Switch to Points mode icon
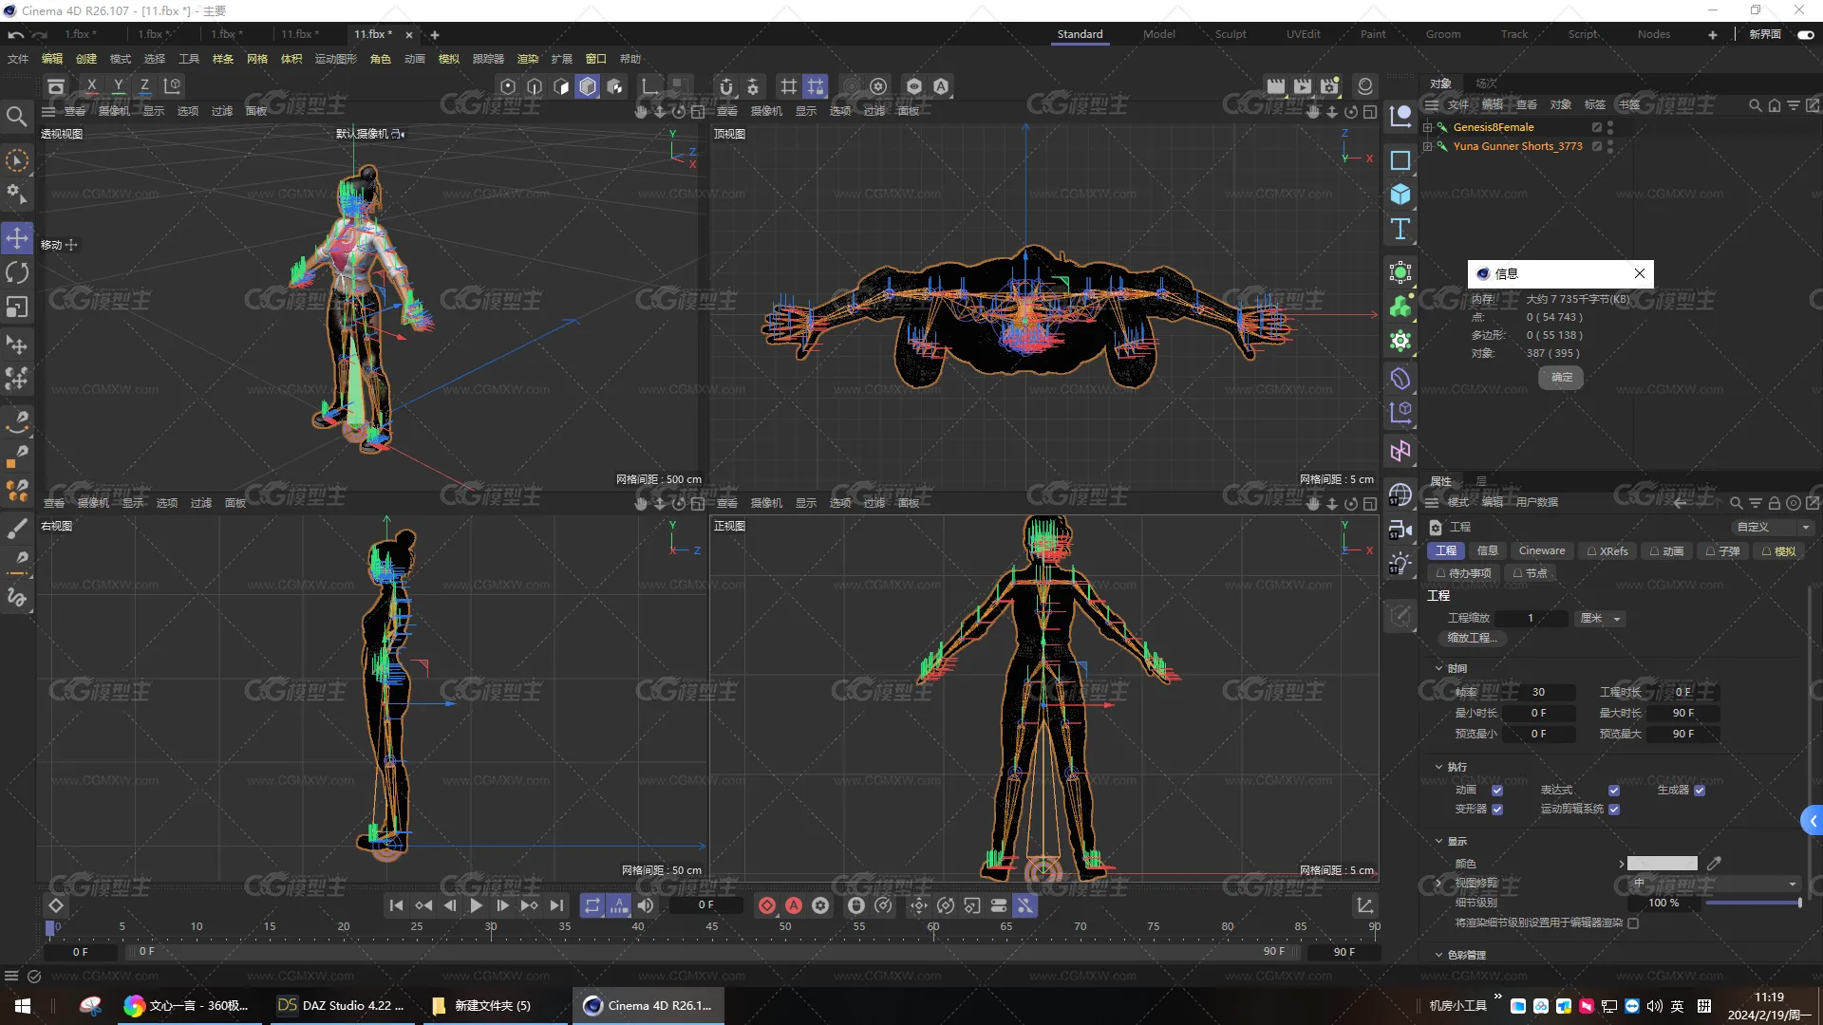The image size is (1823, 1025). pos(508,86)
